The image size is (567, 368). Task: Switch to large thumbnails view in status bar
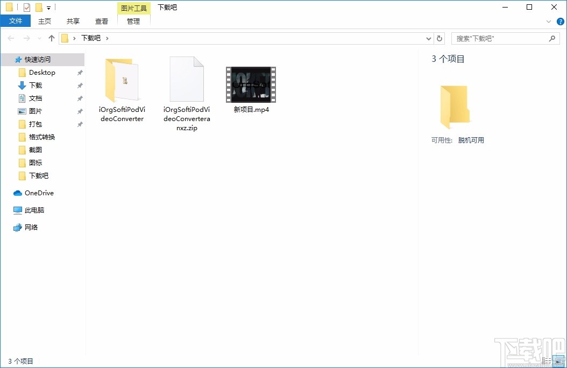click(x=558, y=361)
